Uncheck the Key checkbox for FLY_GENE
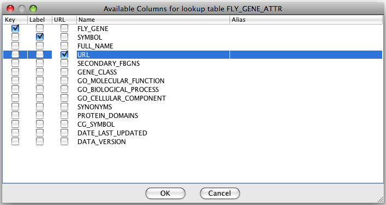 [15, 28]
